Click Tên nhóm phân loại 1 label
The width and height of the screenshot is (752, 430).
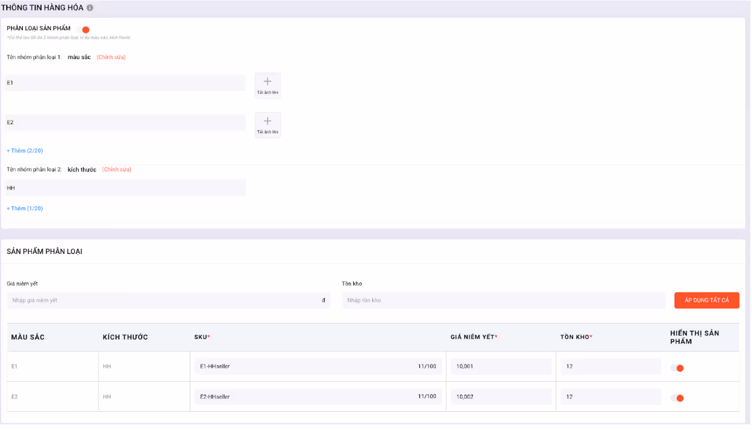pos(34,58)
